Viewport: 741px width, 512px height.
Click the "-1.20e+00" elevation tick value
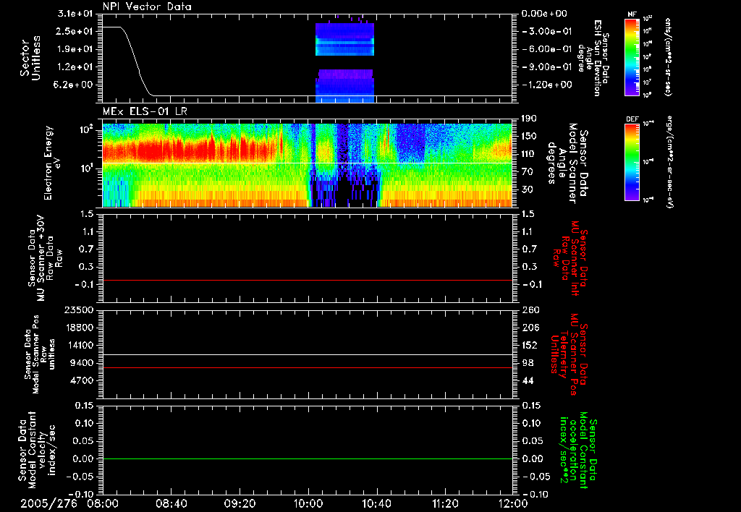tap(547, 85)
